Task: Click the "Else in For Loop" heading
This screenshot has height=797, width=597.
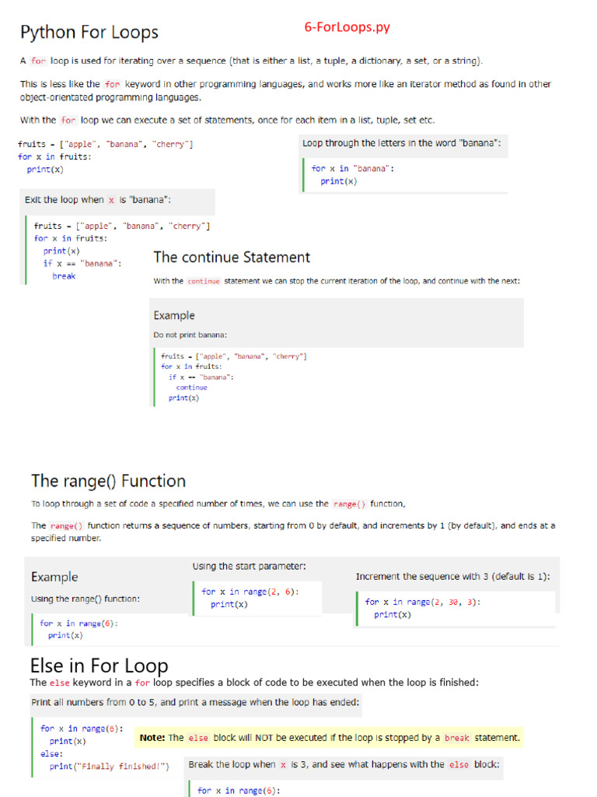Action: [x=99, y=666]
